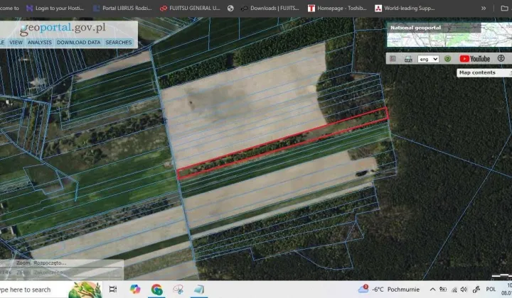Open the eng language dropdown
512x298 pixels.
pos(428,59)
